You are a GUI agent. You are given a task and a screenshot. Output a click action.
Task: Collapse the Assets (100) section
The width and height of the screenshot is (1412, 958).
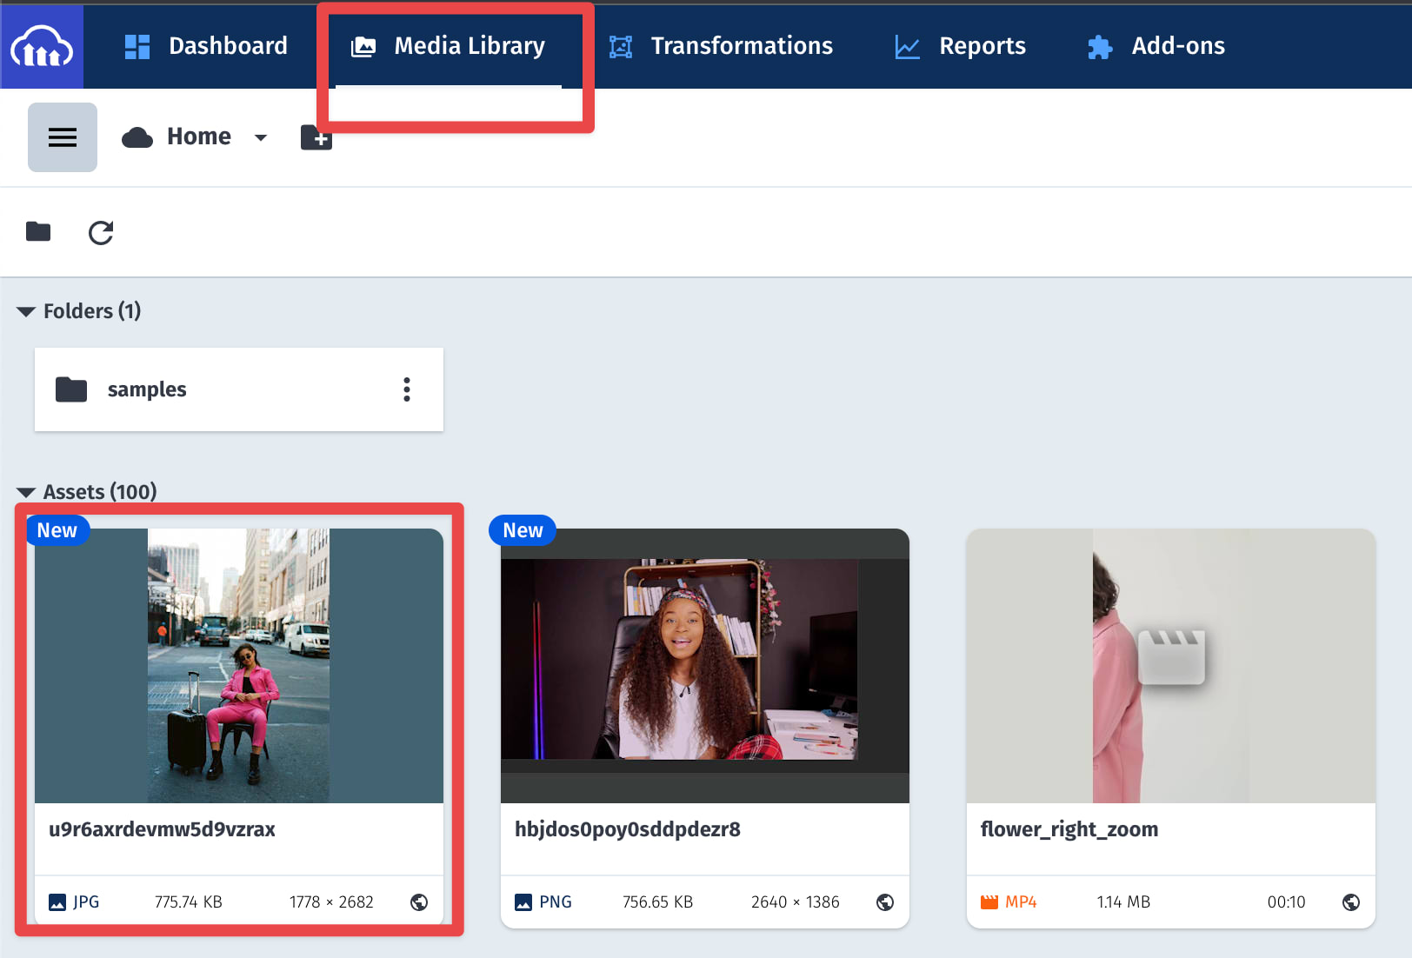click(26, 492)
